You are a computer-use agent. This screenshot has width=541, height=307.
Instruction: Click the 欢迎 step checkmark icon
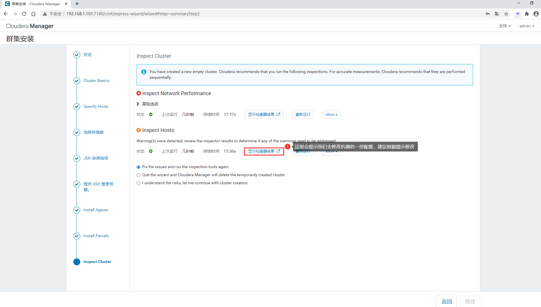click(x=77, y=55)
